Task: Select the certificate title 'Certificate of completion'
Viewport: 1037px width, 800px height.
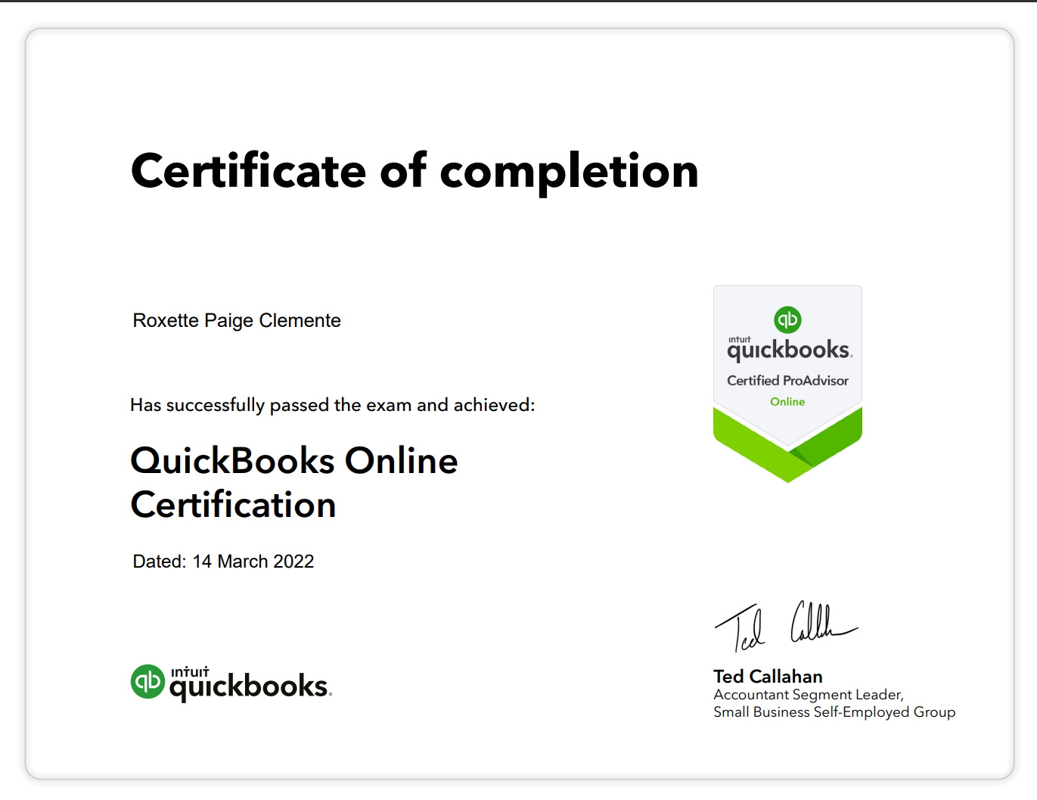Action: pyautogui.click(x=414, y=171)
